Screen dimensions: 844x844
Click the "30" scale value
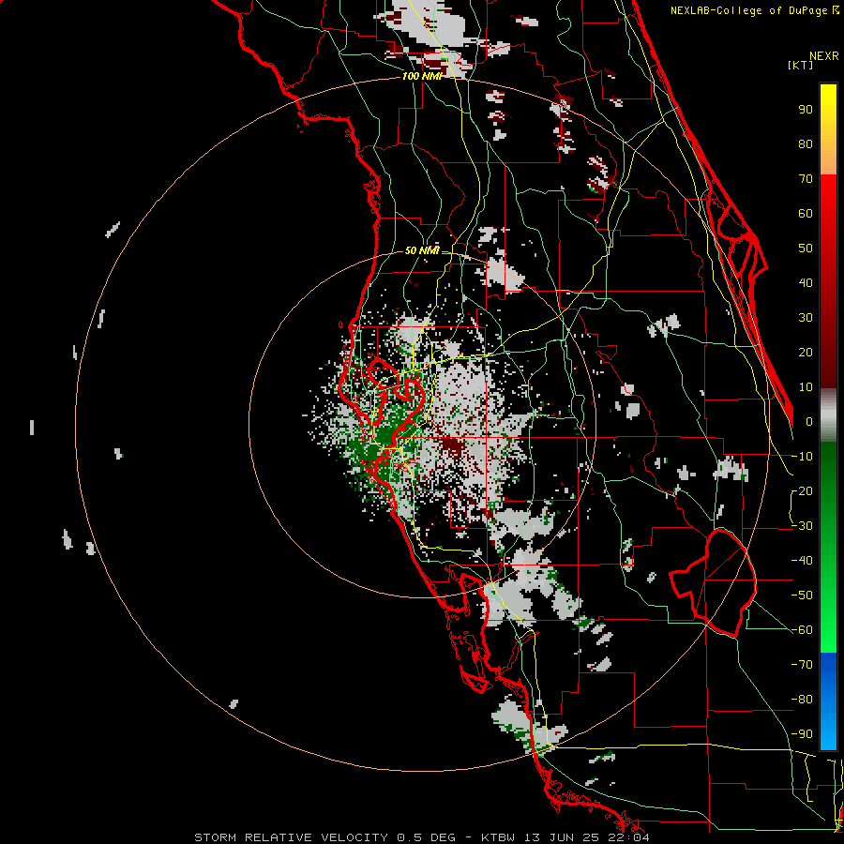pos(806,318)
